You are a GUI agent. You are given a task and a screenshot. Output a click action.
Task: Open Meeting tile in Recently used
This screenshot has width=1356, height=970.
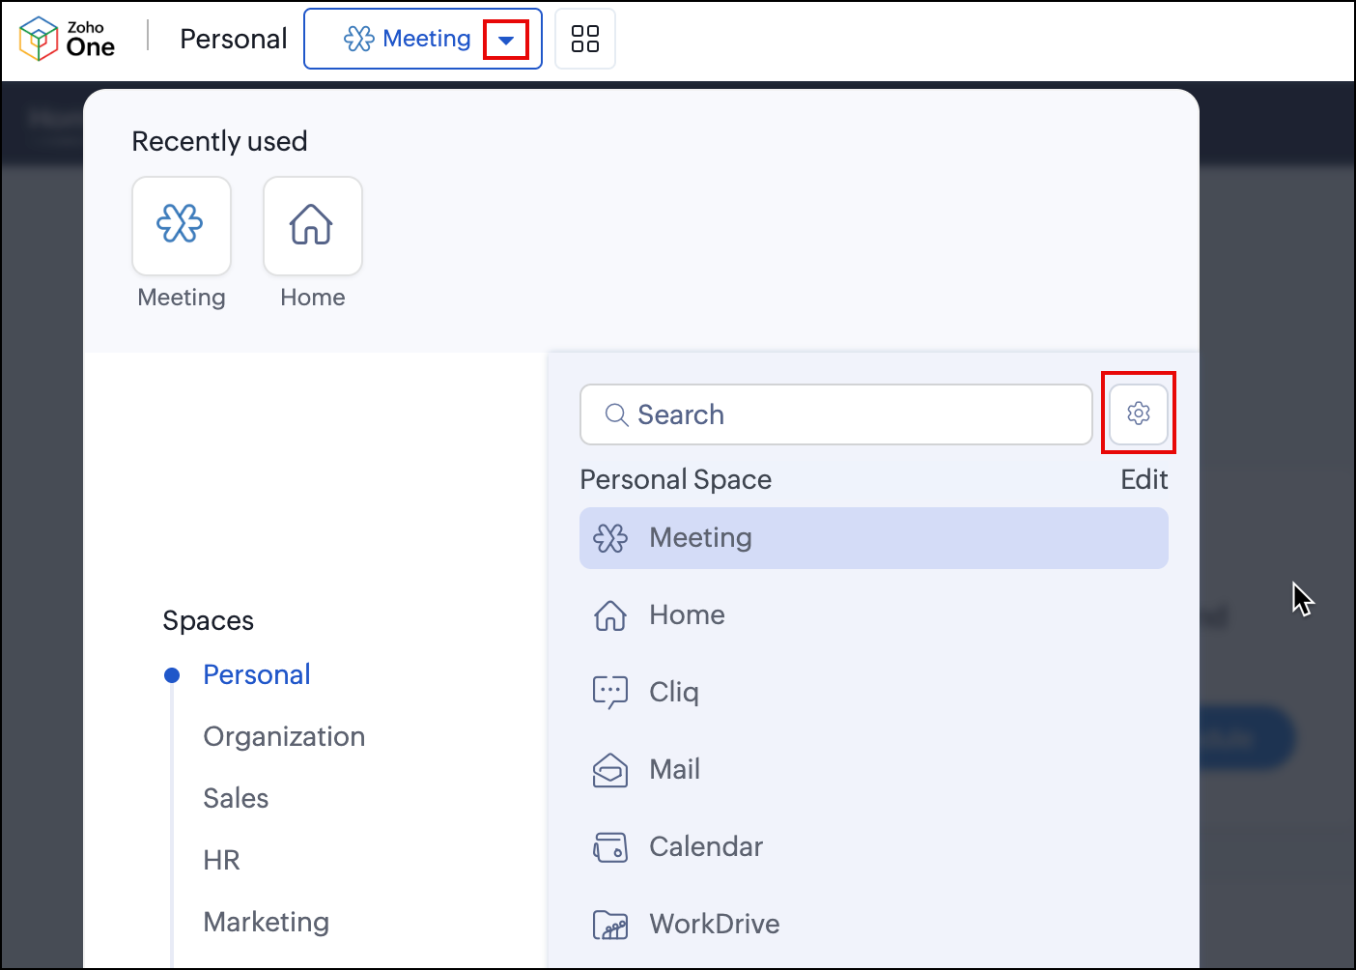point(182,225)
